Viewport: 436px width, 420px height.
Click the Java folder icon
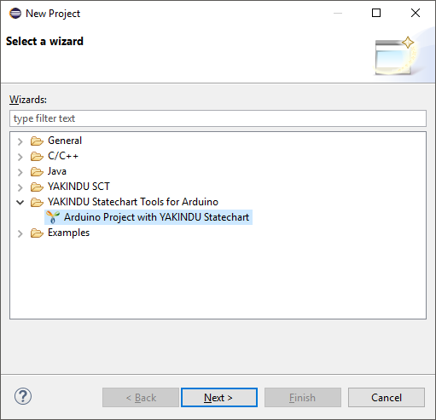click(x=37, y=171)
